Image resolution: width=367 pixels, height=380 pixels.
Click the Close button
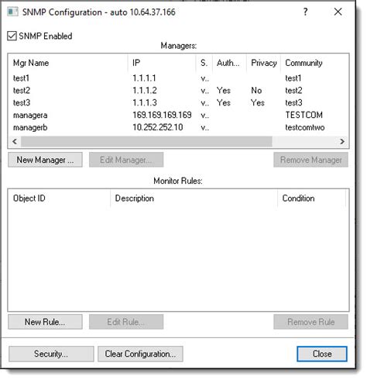click(x=322, y=354)
